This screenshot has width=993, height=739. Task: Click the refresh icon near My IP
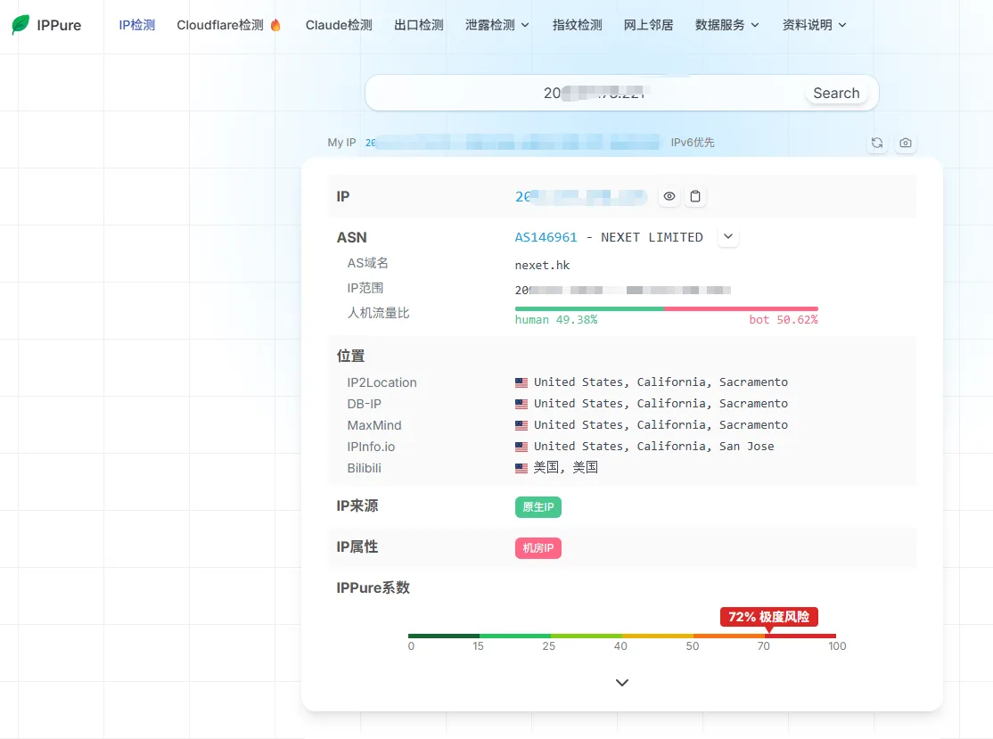[877, 144]
